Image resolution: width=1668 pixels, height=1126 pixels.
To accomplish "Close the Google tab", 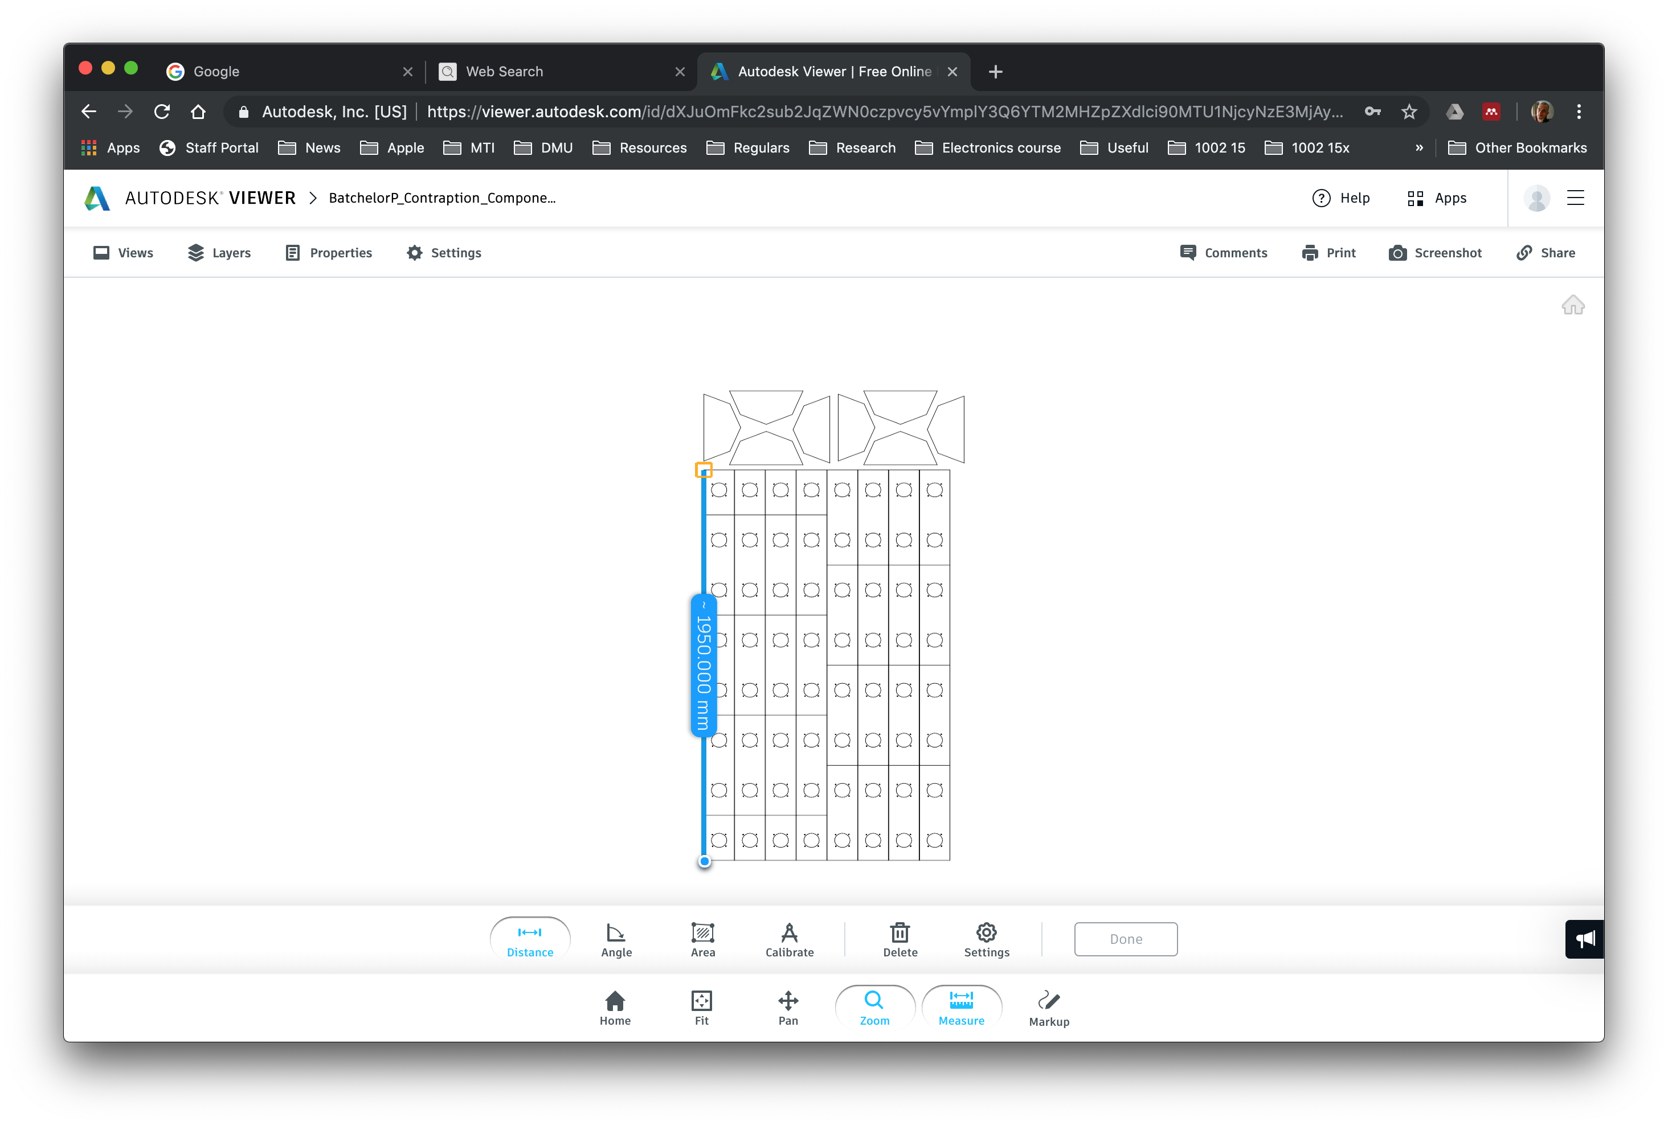I will [408, 72].
